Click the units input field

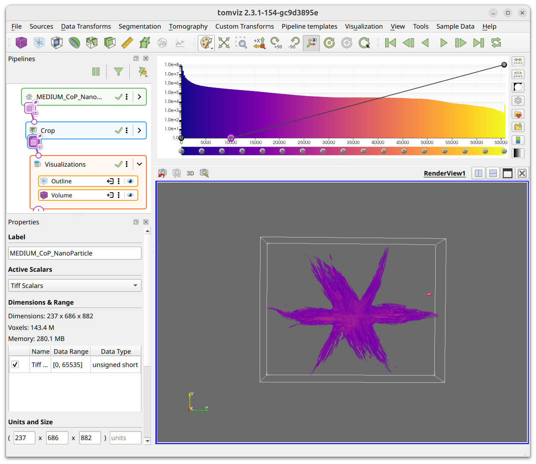125,438
